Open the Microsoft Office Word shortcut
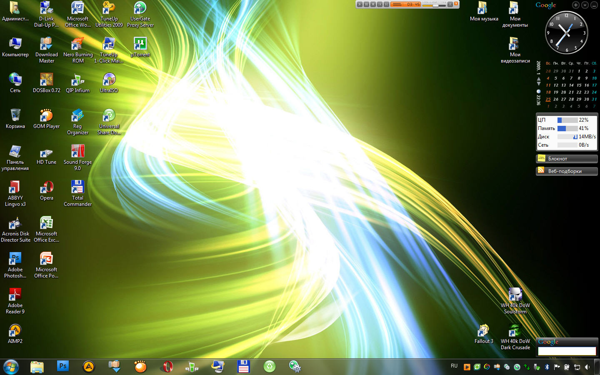The height and width of the screenshot is (375, 600). pyautogui.click(x=78, y=14)
